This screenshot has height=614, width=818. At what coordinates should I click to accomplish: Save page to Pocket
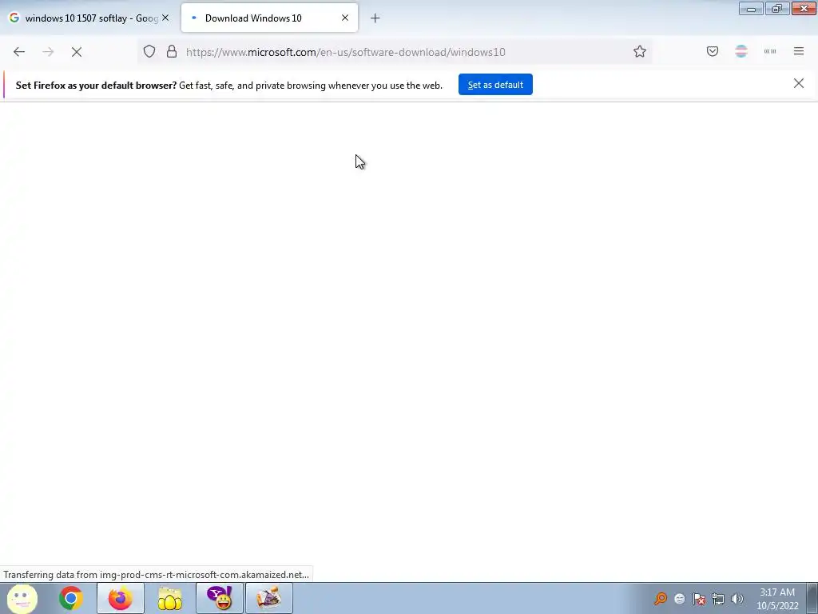point(712,51)
